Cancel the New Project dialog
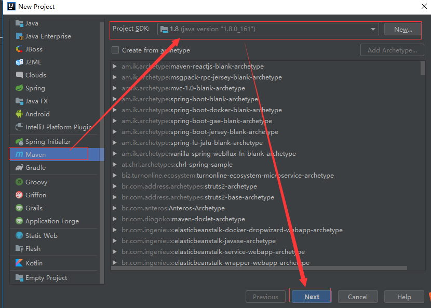The image size is (431, 308). click(358, 297)
